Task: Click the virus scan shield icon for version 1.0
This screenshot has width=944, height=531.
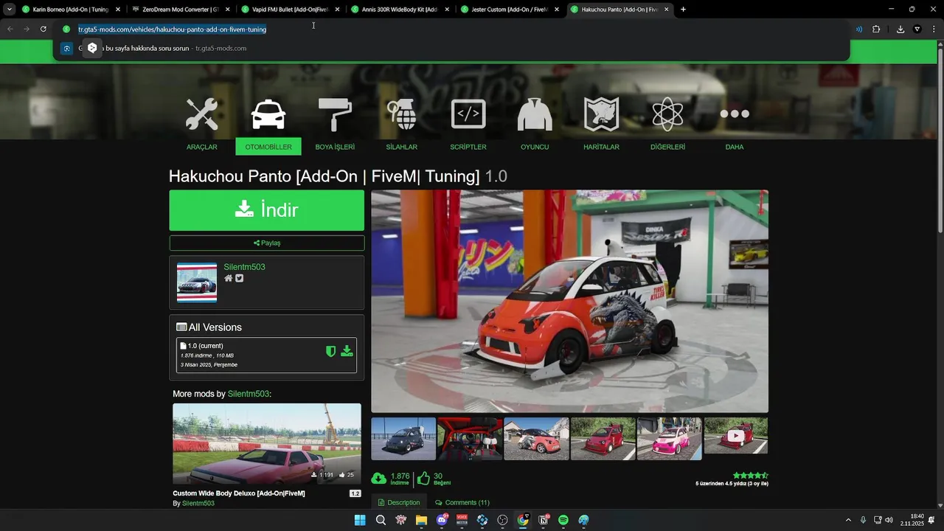Action: pos(331,352)
